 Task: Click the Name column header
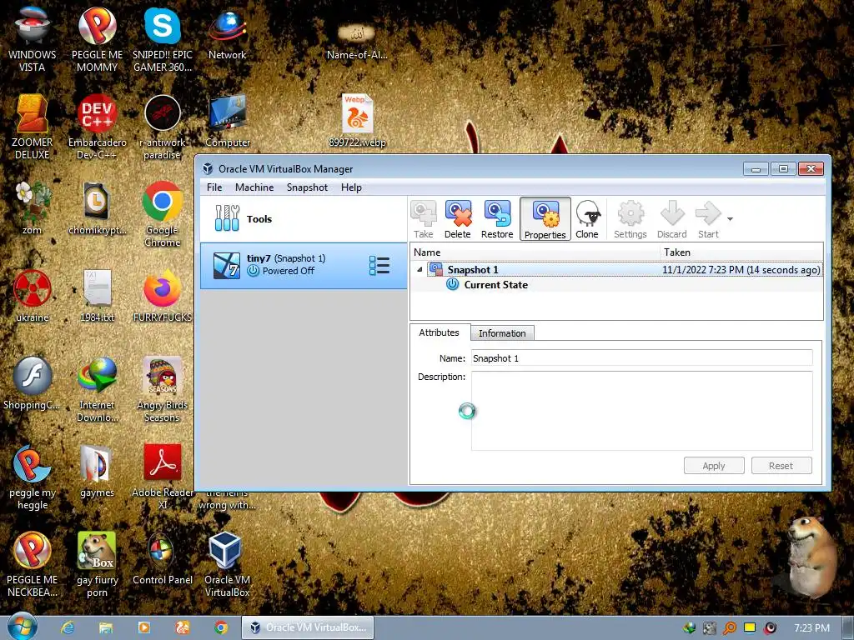click(x=535, y=252)
